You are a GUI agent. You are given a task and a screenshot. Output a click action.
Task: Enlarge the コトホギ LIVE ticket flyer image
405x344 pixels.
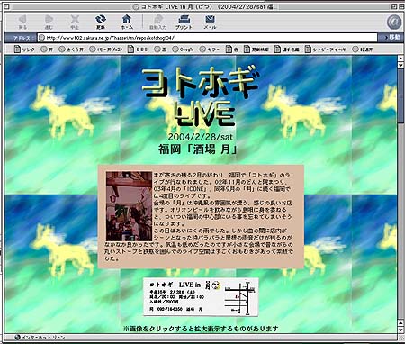201,297
